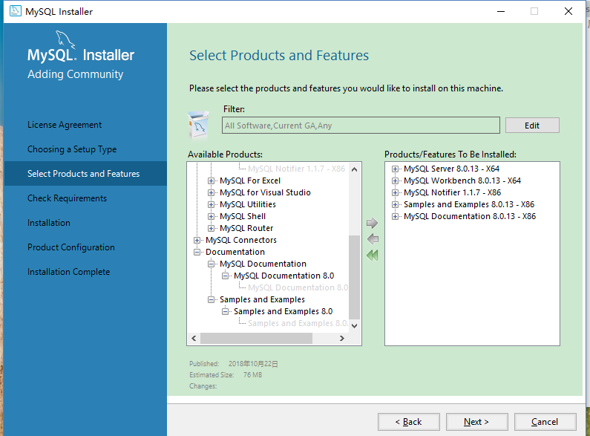This screenshot has width=590, height=436.
Task: Click the available products scroll up arrow
Action: point(354,169)
